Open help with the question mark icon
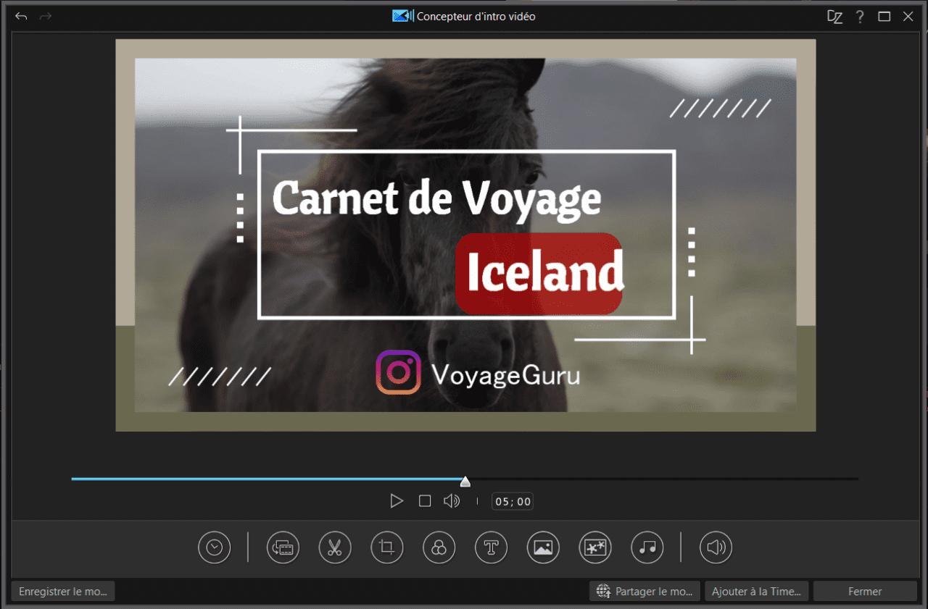The height and width of the screenshot is (609, 928). [x=860, y=16]
